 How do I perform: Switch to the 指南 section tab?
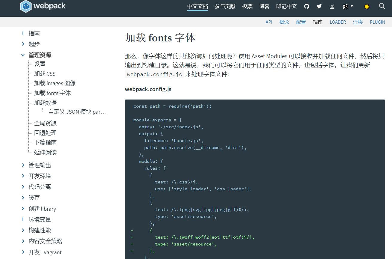(318, 22)
